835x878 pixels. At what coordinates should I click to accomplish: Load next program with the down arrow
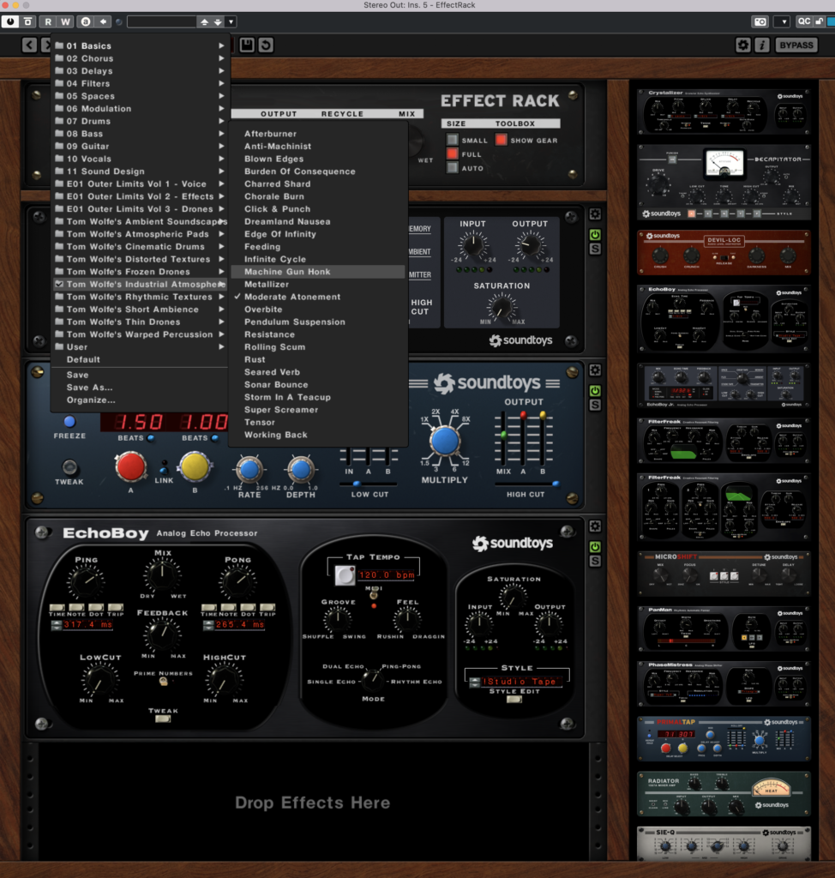(x=218, y=21)
